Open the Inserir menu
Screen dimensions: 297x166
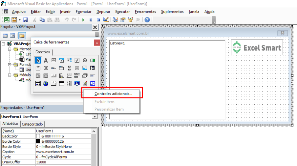click(x=65, y=12)
